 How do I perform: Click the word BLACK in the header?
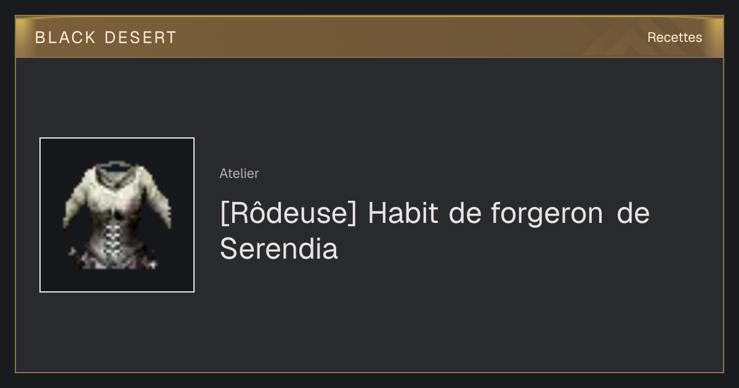click(65, 38)
